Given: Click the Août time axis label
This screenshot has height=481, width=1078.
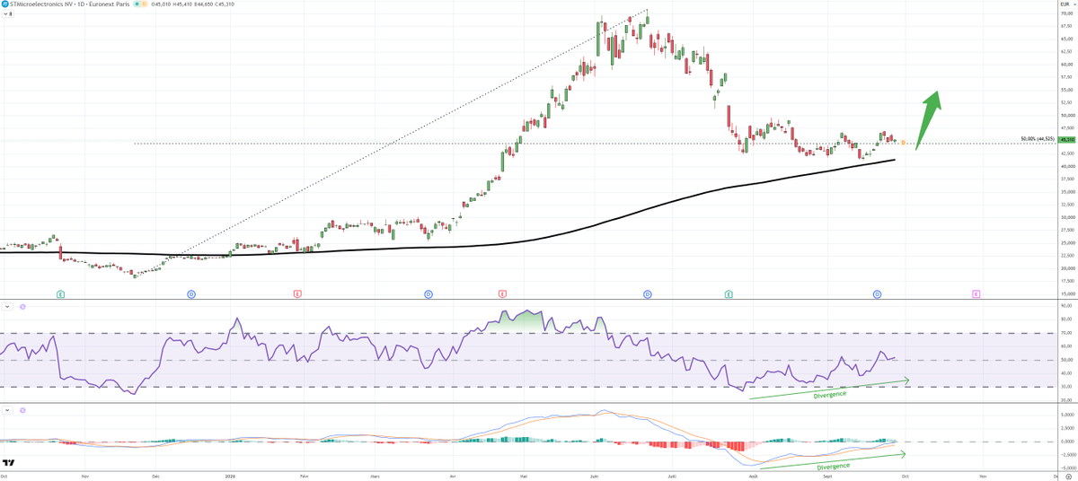Looking at the screenshot, I should (752, 477).
